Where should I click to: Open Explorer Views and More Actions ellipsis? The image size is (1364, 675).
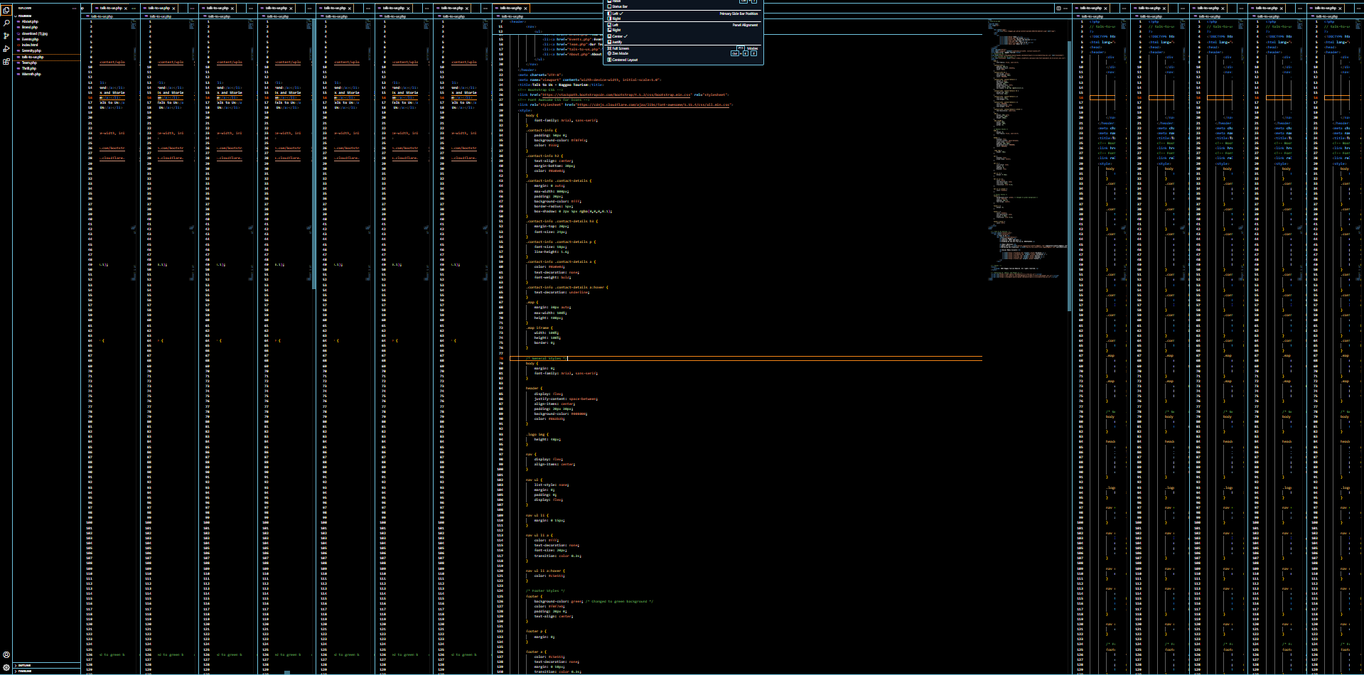click(74, 9)
